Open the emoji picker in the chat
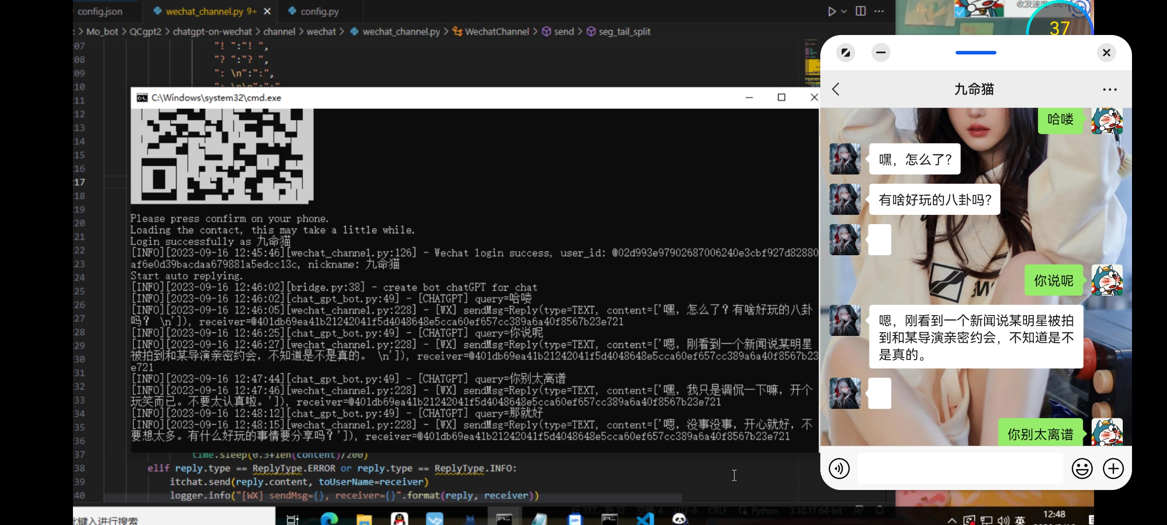 (1082, 468)
